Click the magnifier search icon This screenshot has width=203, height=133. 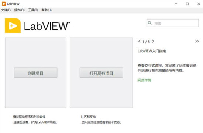[150, 23]
